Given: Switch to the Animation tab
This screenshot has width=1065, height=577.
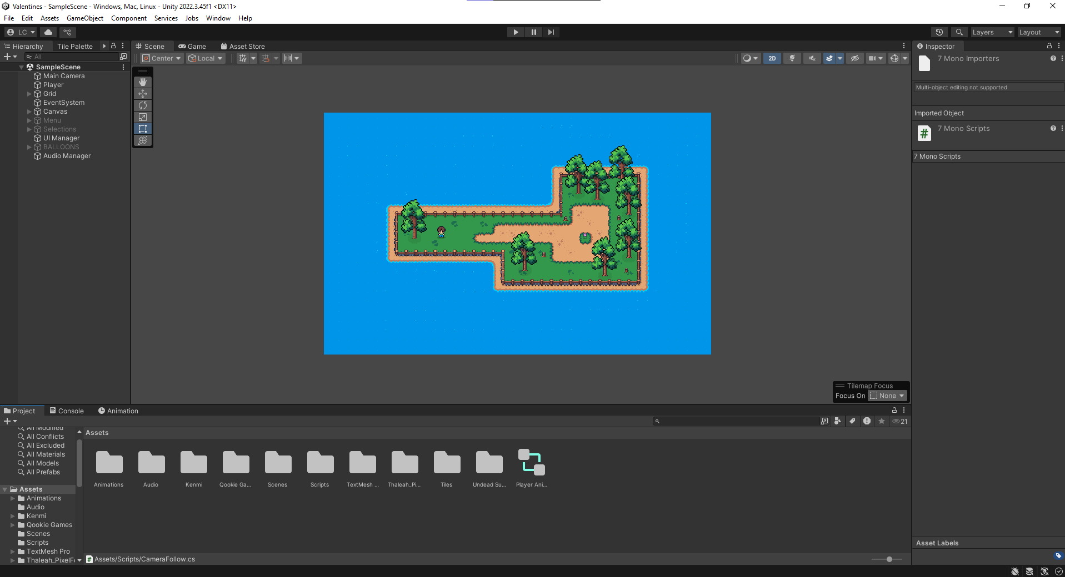Looking at the screenshot, I should click(x=118, y=411).
